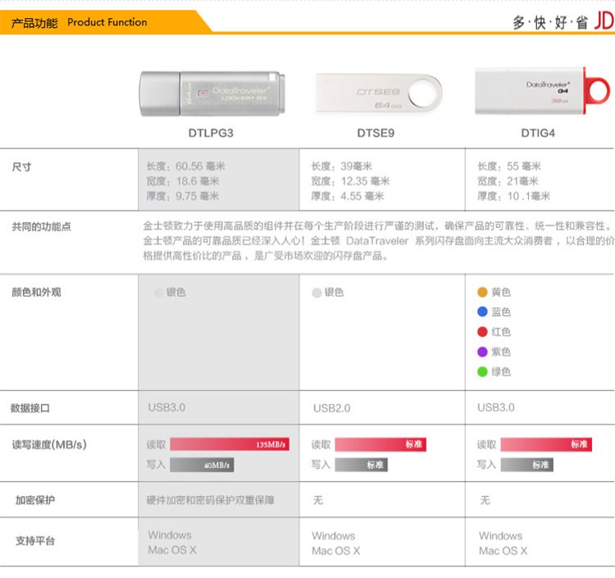Click '长度: 55 毫米' in DTIG4 column
The width and height of the screenshot is (615, 578).
coord(509,166)
